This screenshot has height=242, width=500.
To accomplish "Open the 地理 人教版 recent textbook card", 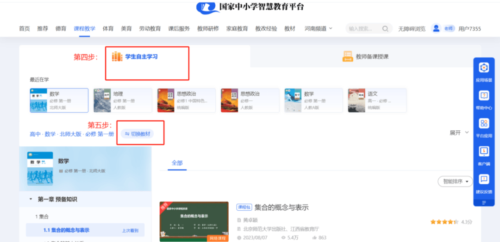I will (122, 101).
